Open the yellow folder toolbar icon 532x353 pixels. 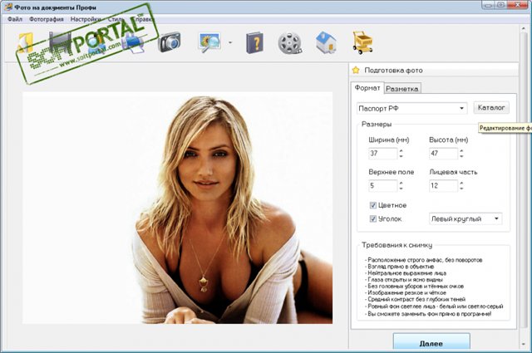coord(24,43)
